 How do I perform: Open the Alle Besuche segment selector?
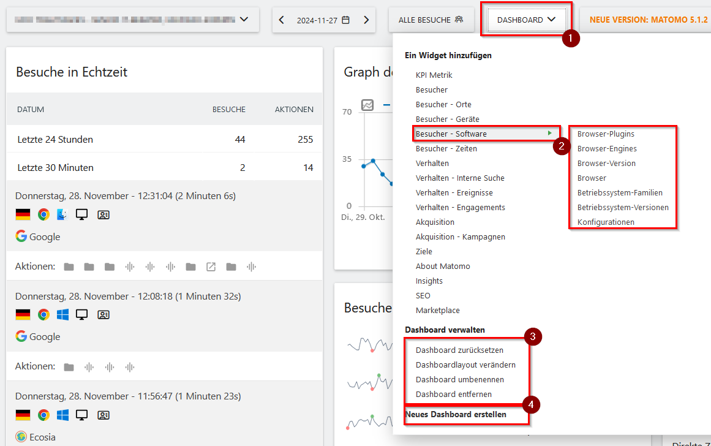(x=431, y=20)
